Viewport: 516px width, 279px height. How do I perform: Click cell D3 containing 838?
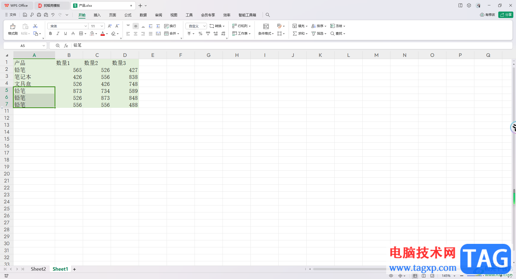point(125,77)
